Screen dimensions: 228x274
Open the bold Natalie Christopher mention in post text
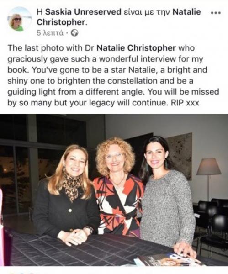coord(136,48)
